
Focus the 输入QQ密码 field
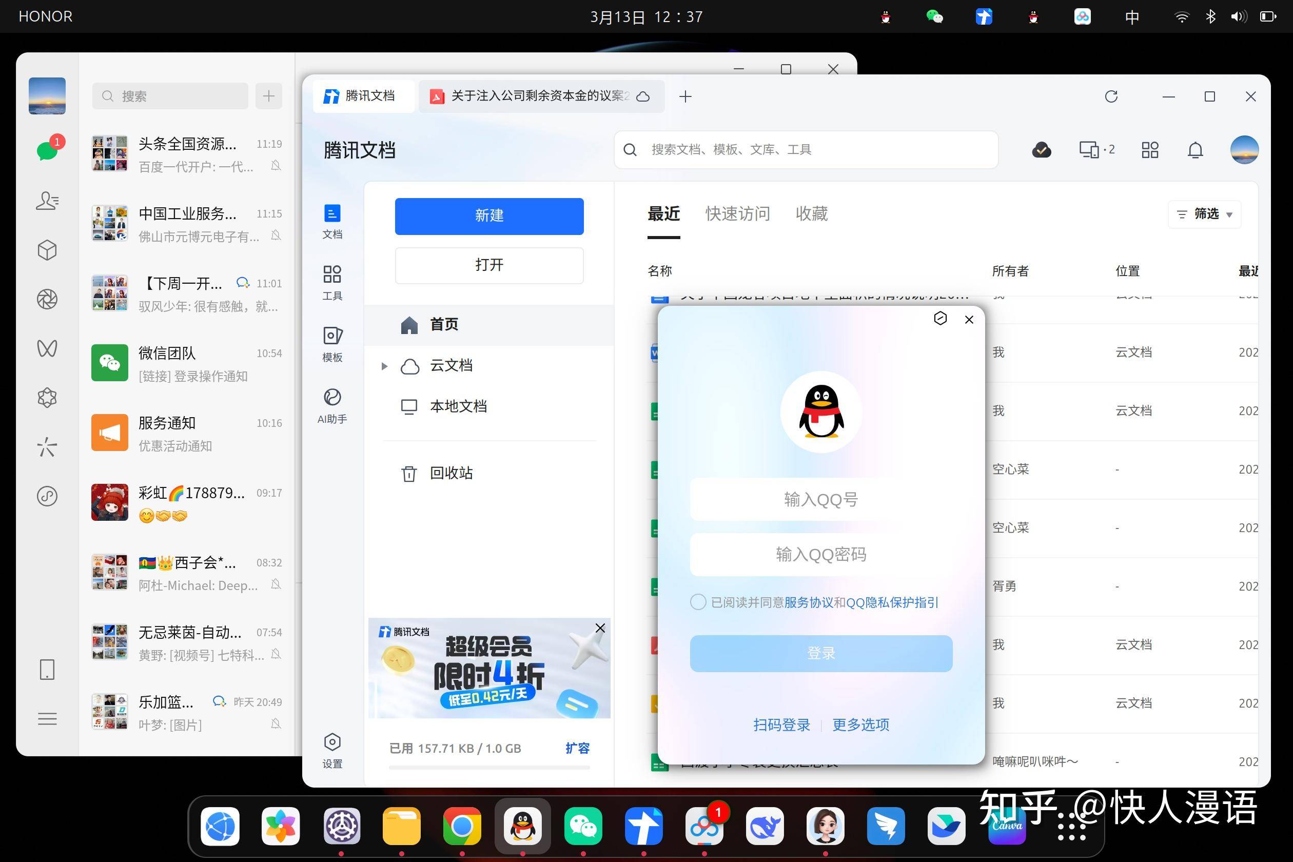(821, 554)
